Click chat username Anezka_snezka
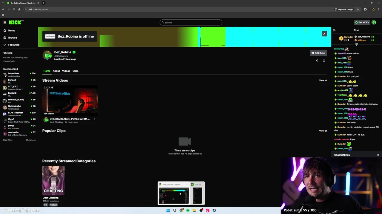The image size is (382, 214). 342,139
